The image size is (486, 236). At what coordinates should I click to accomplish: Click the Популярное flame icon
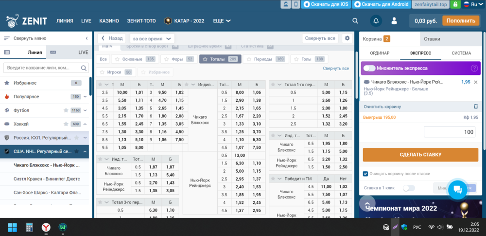click(7, 96)
